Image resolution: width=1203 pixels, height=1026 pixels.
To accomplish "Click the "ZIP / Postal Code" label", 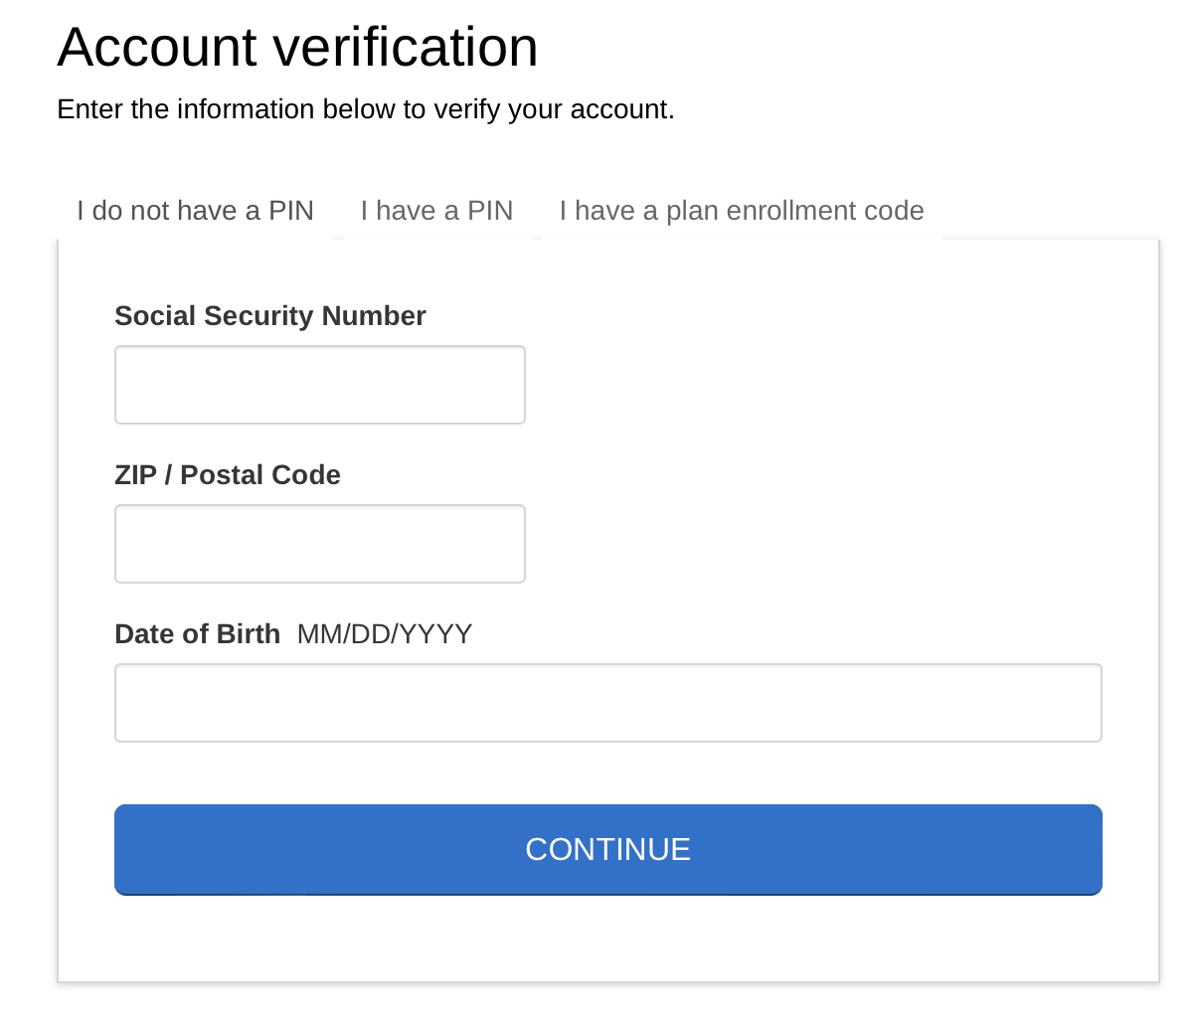I will coord(228,475).
